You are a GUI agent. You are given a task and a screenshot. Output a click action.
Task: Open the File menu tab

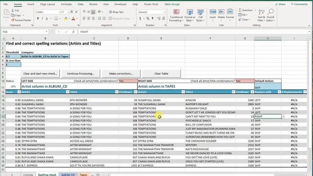click(5, 4)
